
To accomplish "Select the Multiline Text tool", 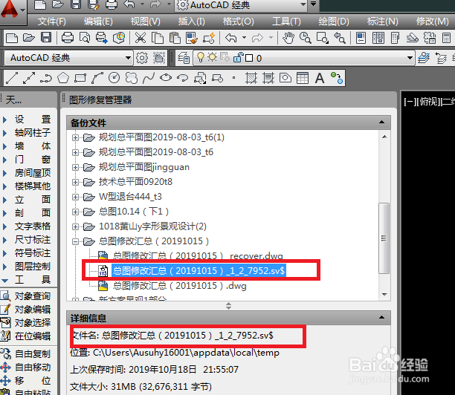I will click(320, 78).
